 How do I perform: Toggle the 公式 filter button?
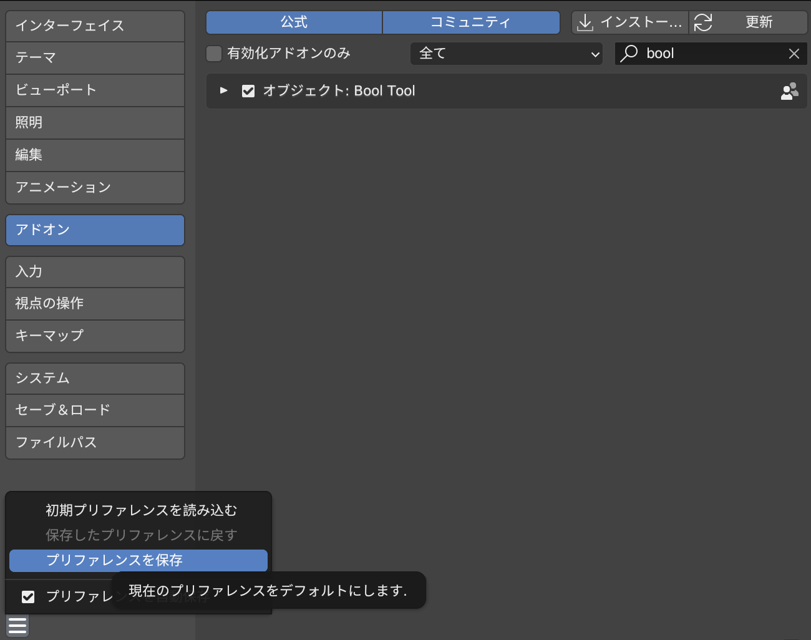(294, 22)
